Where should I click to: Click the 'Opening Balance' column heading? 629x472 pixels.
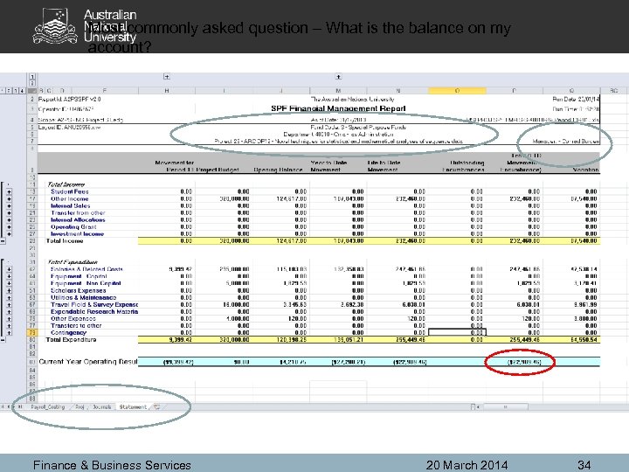[278, 170]
